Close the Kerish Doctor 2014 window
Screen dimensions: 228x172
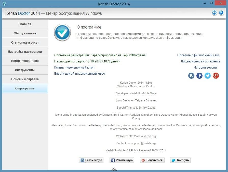point(221,3)
